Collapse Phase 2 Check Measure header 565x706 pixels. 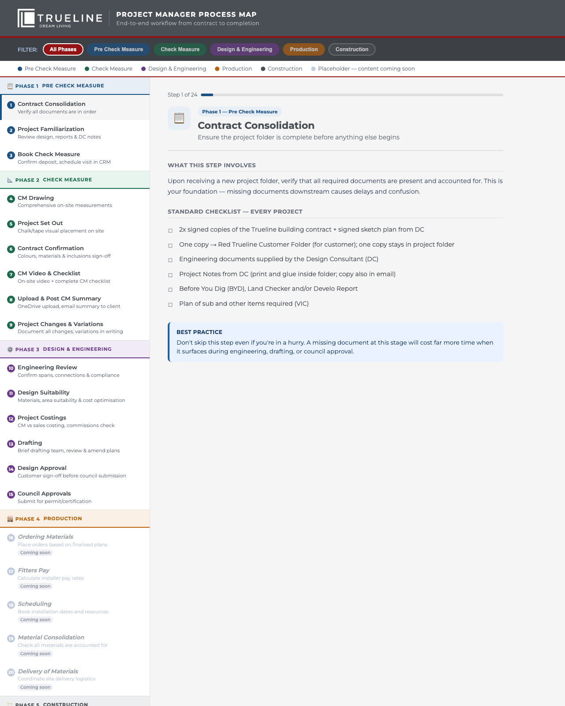tap(75, 180)
